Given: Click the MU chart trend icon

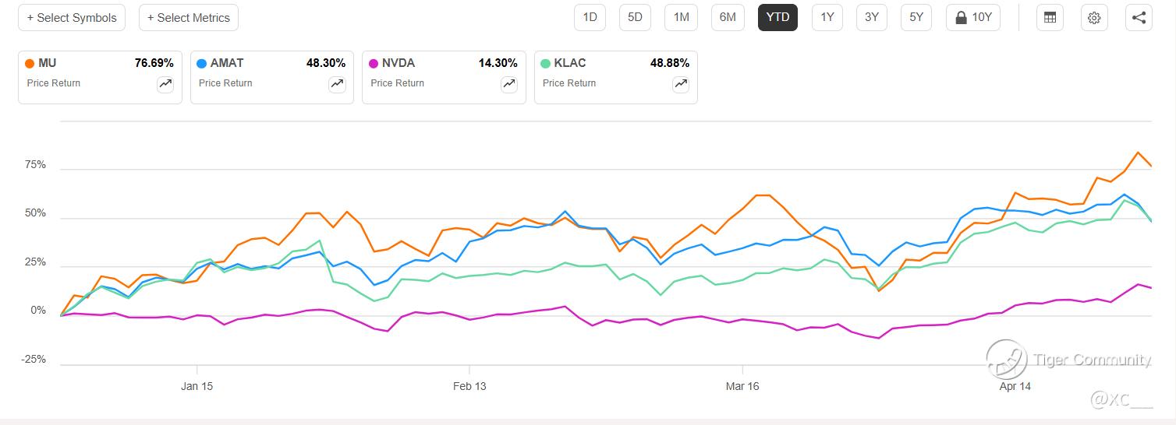Looking at the screenshot, I should pos(165,85).
